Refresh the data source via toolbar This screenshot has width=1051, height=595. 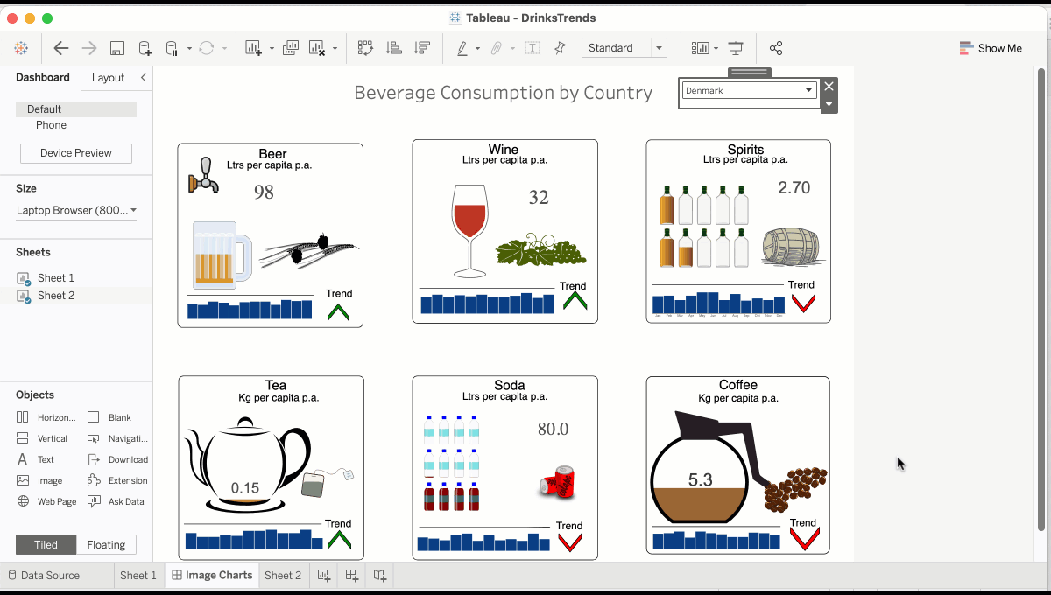207,48
